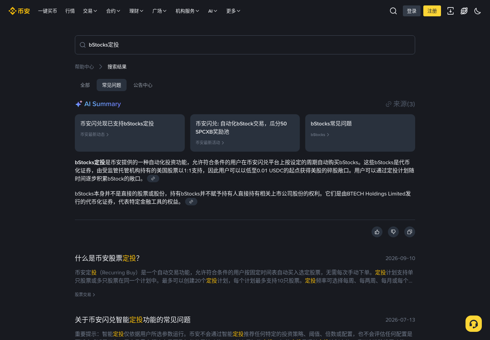The height and width of the screenshot is (340, 490).
Task: Click the bStocks定投 search input field
Action: coord(245,45)
